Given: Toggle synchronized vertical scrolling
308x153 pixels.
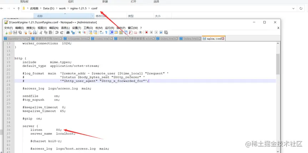Looking at the screenshot, I should pyautogui.click(x=90, y=32).
